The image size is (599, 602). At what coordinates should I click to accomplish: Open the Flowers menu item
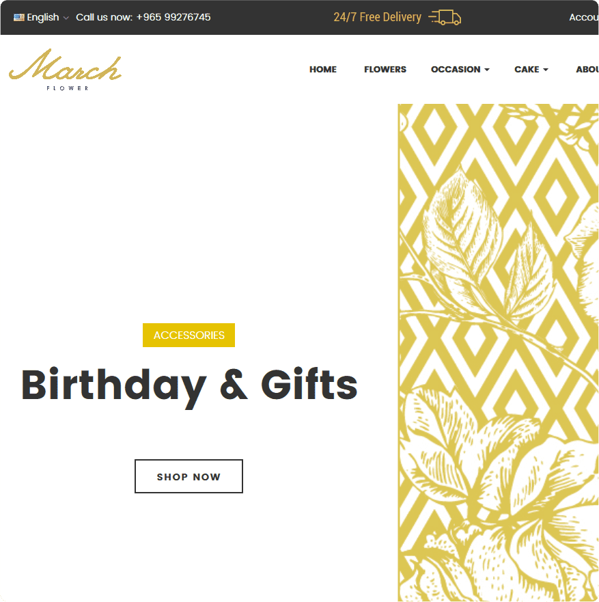tap(385, 70)
